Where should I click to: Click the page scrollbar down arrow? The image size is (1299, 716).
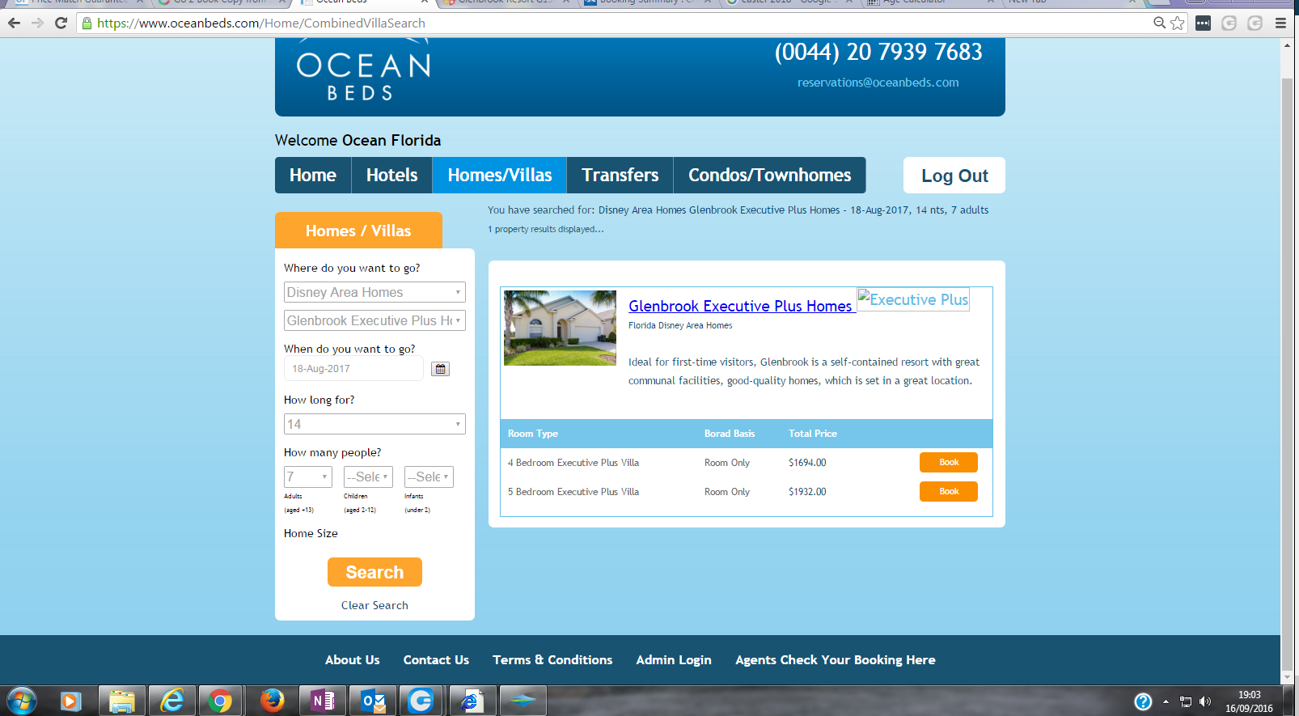tap(1287, 677)
